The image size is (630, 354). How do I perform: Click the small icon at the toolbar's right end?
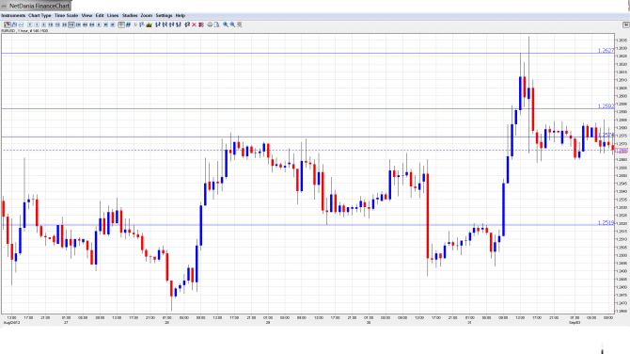625,24
